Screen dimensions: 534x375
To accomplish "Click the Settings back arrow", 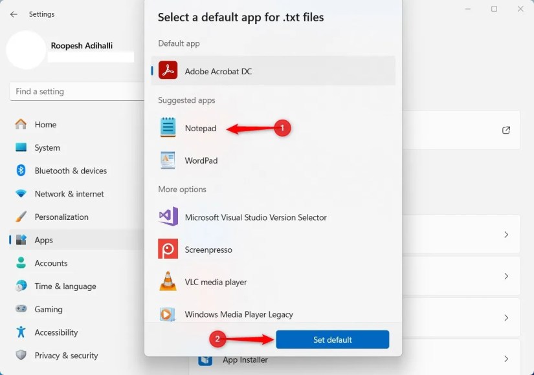I will pos(14,14).
